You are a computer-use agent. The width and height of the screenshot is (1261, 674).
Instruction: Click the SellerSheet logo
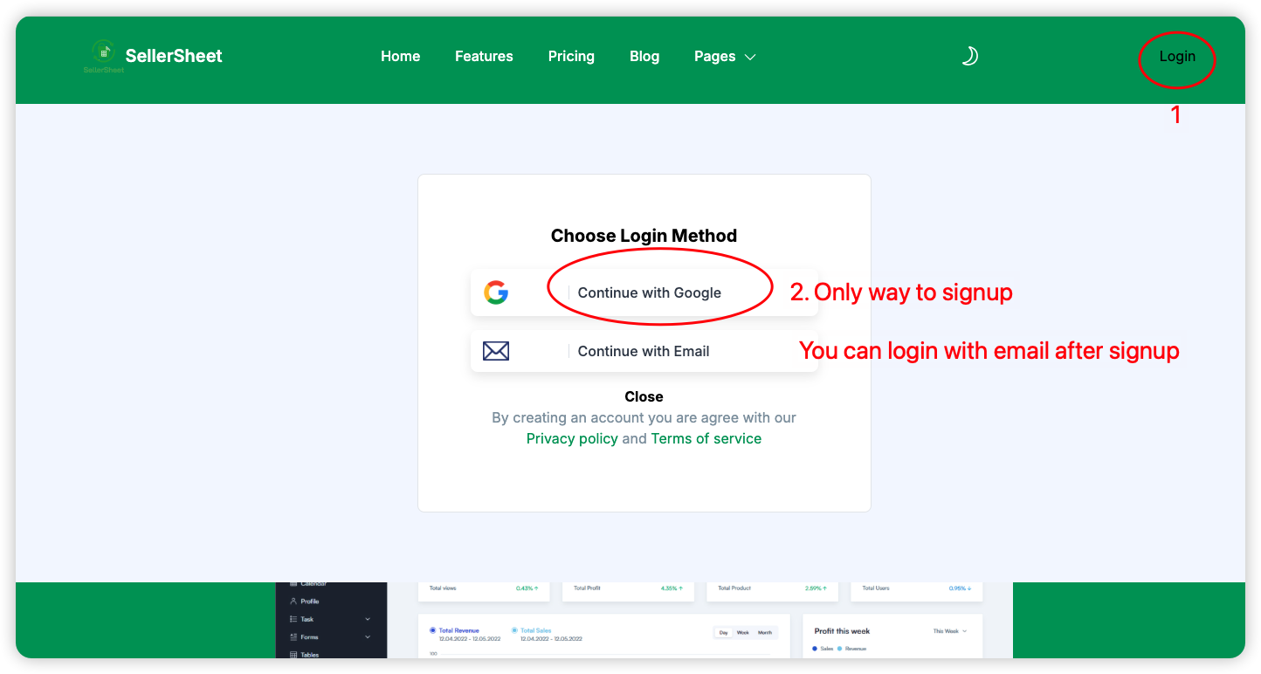(103, 52)
